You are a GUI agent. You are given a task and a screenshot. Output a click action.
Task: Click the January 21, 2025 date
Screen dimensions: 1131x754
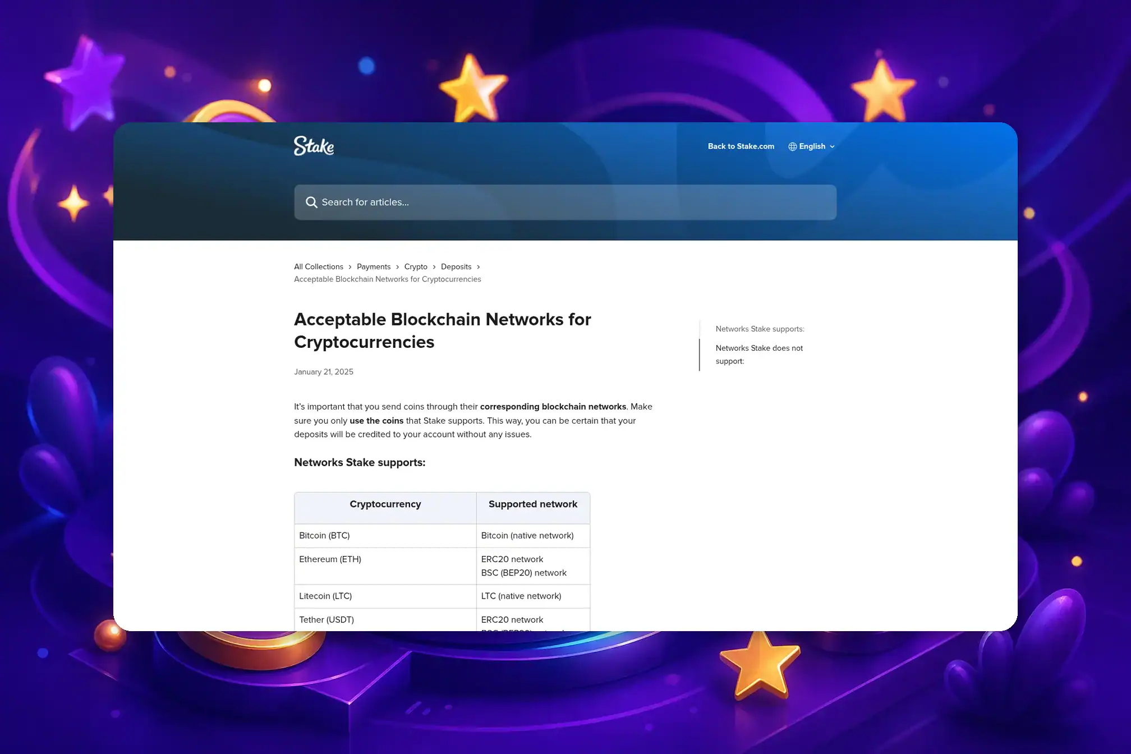coord(324,372)
